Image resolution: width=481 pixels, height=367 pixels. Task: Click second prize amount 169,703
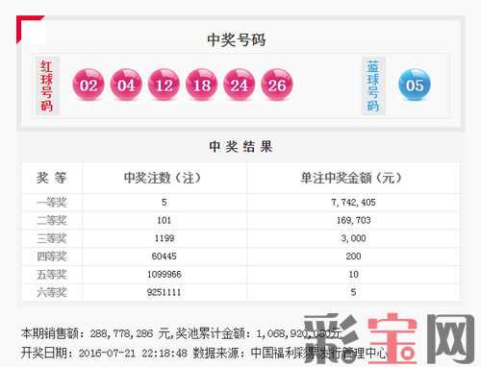[x=353, y=220]
